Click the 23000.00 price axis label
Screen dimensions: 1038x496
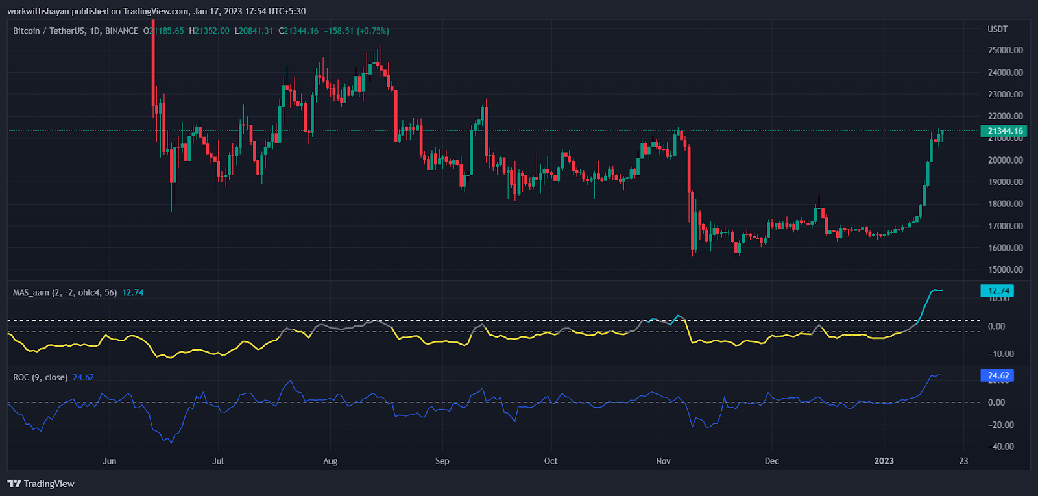tap(1006, 94)
